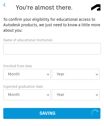This screenshot has height=126, width=104.
Task: Click the 'Name of educational institution' label
Action: tap(28, 40)
